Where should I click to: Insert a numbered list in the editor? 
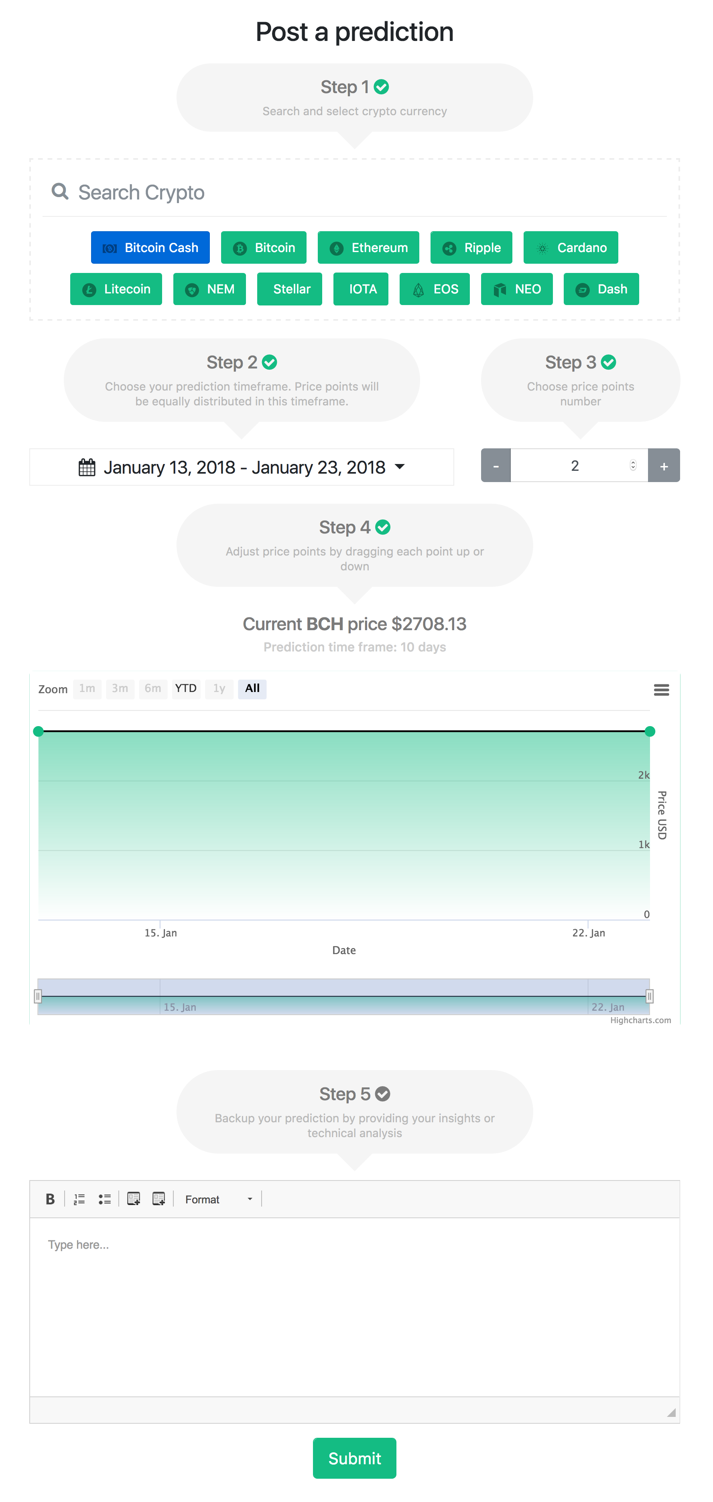(x=79, y=1199)
